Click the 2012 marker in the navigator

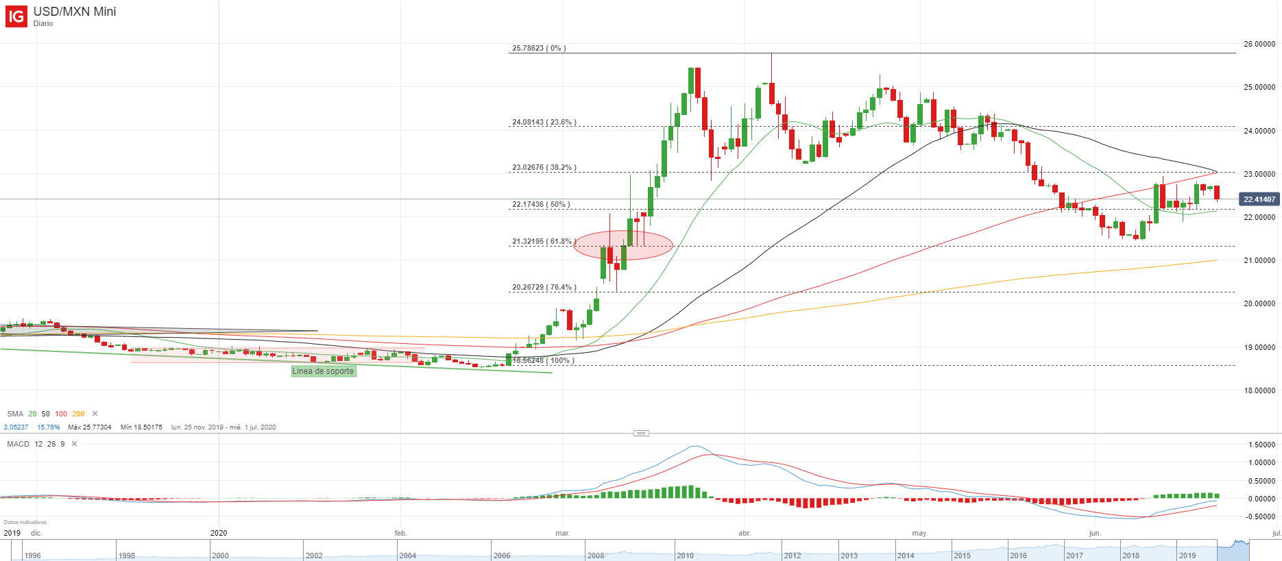coord(793,556)
